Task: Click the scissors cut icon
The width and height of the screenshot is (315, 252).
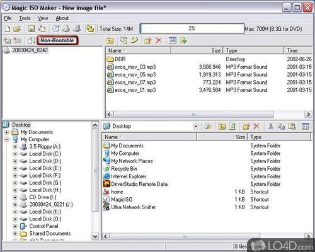Action: pyautogui.click(x=271, y=127)
